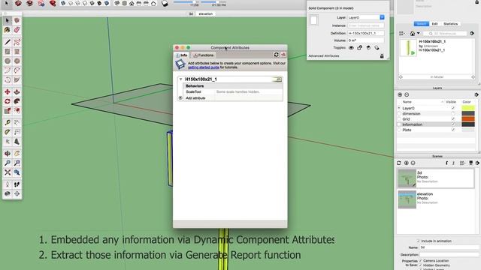Select the Zoom magnifier tool

[8, 163]
